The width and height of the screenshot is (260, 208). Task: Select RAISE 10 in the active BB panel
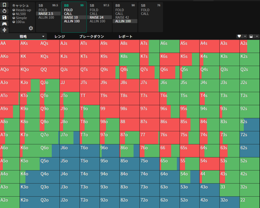(71, 18)
